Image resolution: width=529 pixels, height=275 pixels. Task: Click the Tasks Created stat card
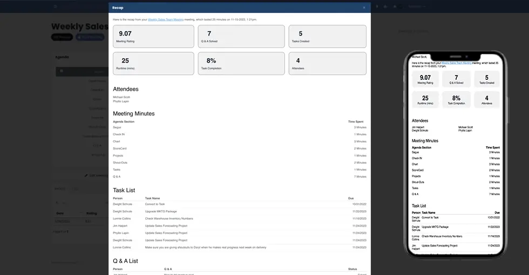[327, 36]
